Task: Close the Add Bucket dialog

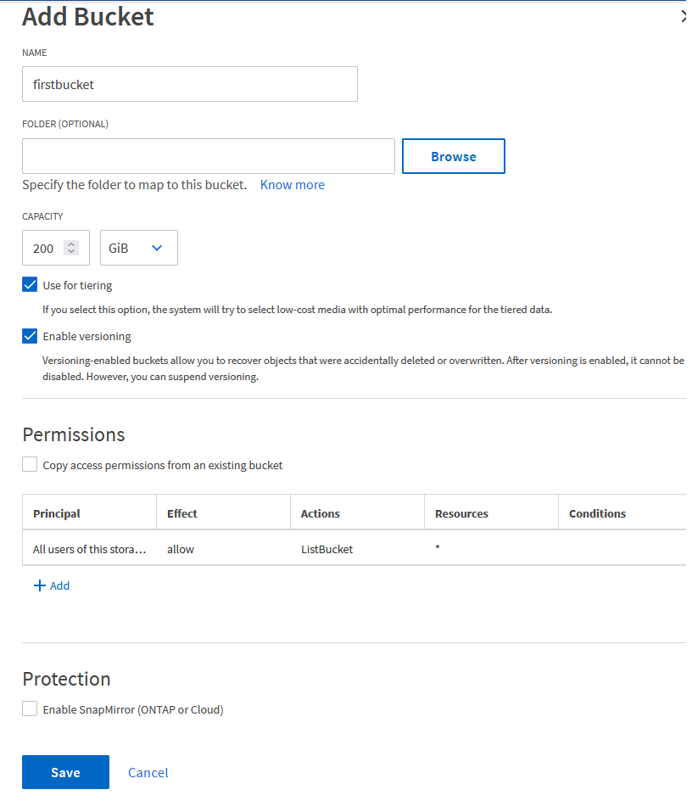Action: (684, 17)
